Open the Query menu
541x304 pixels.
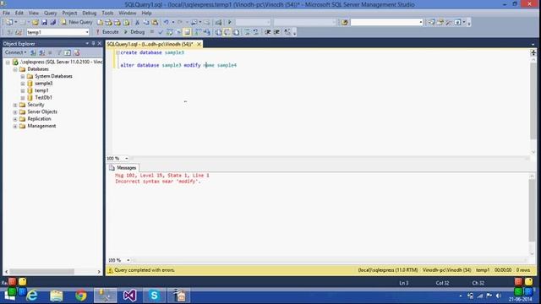coord(50,14)
